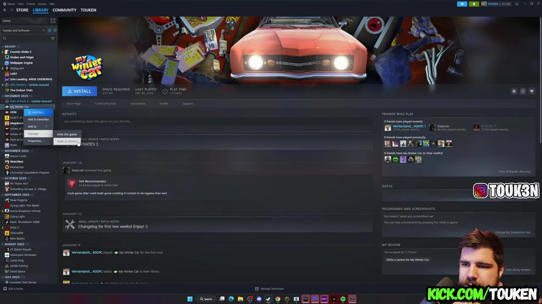
Task: View all friends who play
Action: pyautogui.click(x=514, y=171)
